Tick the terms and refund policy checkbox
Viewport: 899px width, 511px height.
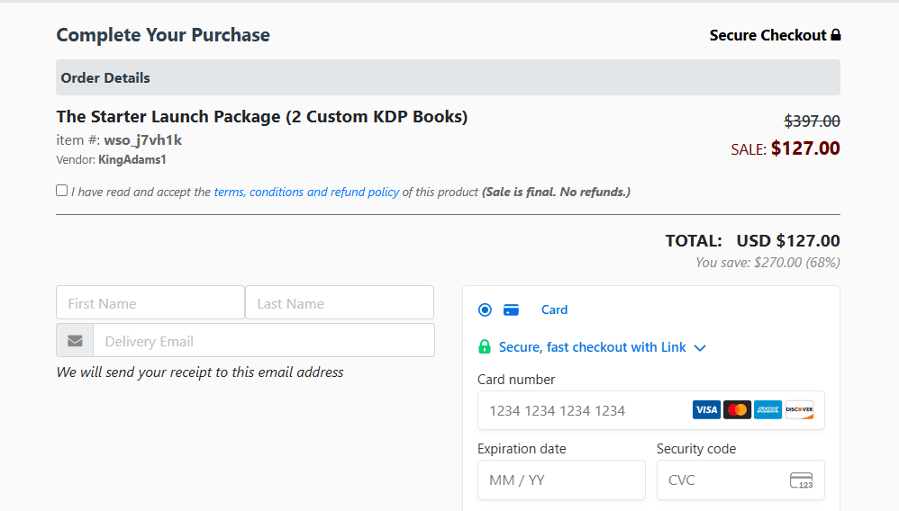(x=62, y=190)
